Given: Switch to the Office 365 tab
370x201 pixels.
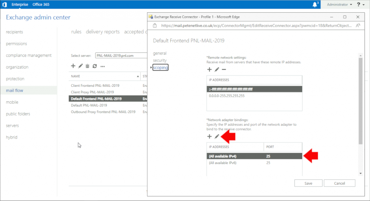Looking at the screenshot, I should (41, 4).
